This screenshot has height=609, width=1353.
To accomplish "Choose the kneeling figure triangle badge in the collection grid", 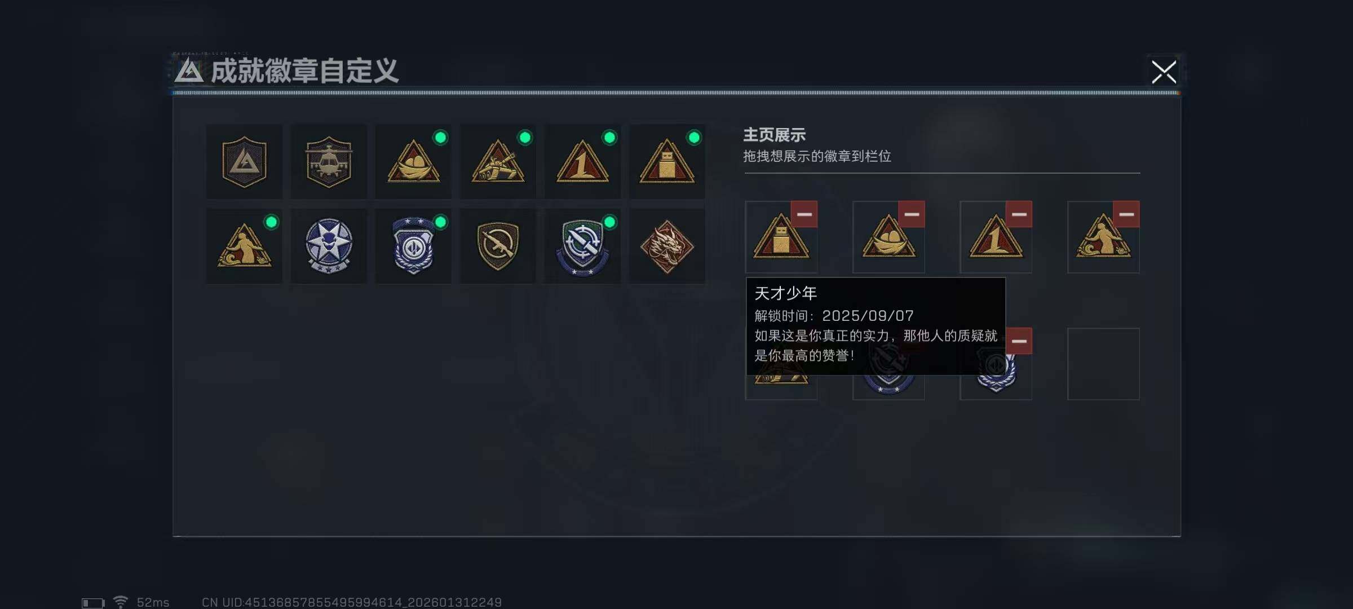I will pos(244,246).
